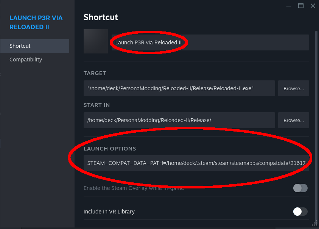This screenshot has width=319, height=229.
Task: Maximize the shortcut properties window
Action: click(x=301, y=6)
